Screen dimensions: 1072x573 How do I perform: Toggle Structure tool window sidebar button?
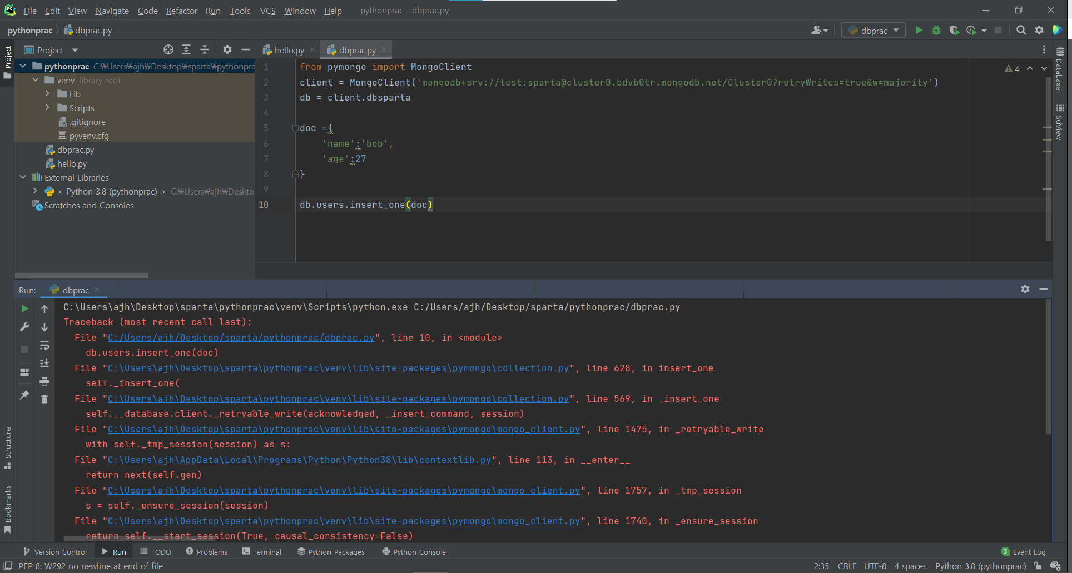pos(7,448)
